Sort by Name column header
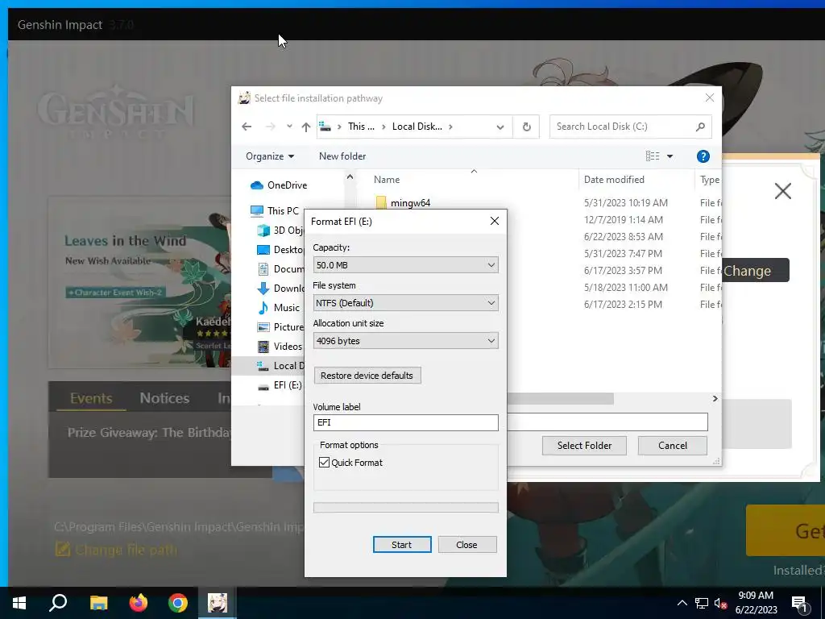 [x=387, y=180]
